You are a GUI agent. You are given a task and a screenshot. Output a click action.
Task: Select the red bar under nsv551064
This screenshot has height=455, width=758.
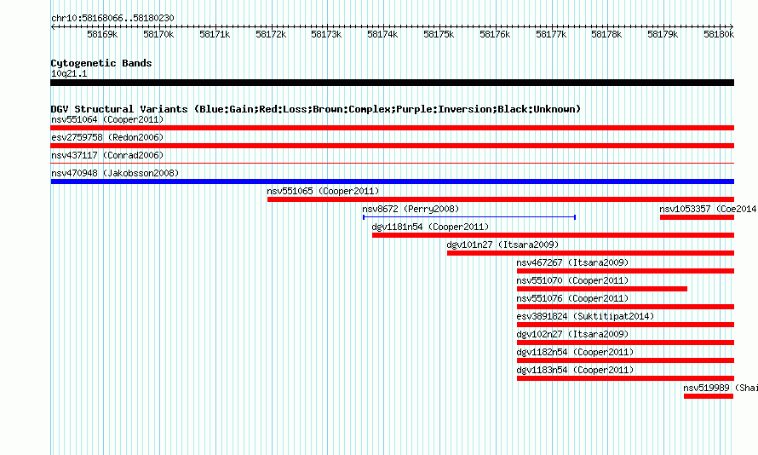(x=392, y=128)
